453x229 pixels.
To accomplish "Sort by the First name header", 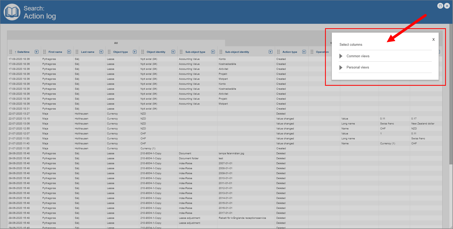I will tap(55, 52).
